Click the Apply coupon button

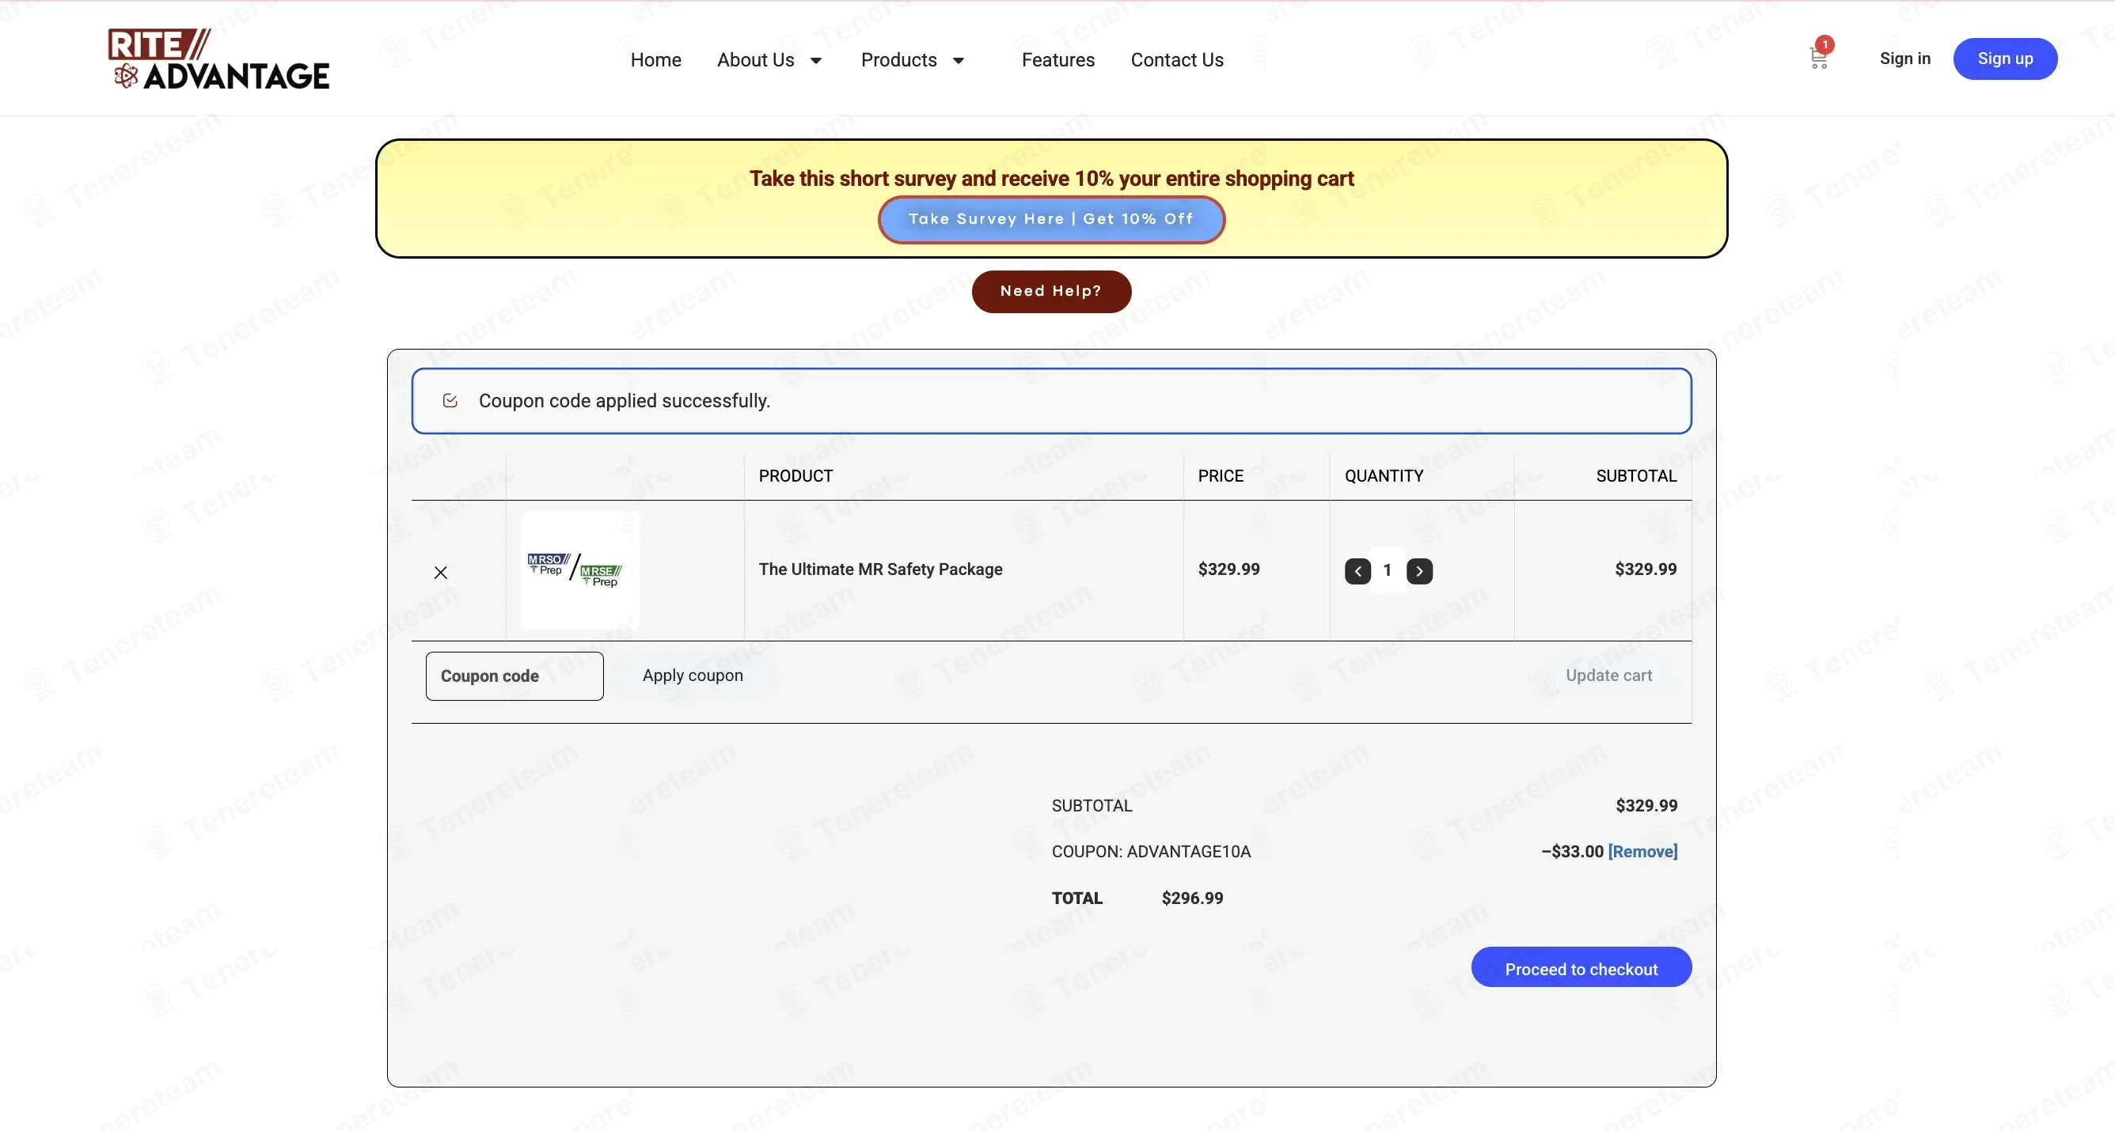[x=693, y=675]
